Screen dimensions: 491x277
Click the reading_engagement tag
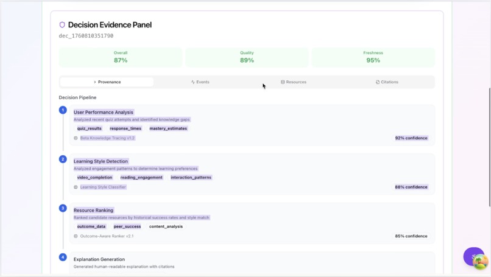(x=141, y=178)
